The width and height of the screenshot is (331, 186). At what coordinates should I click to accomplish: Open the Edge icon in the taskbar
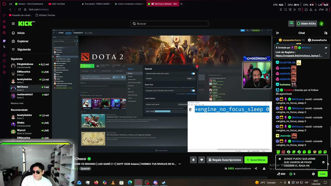click(x=130, y=183)
